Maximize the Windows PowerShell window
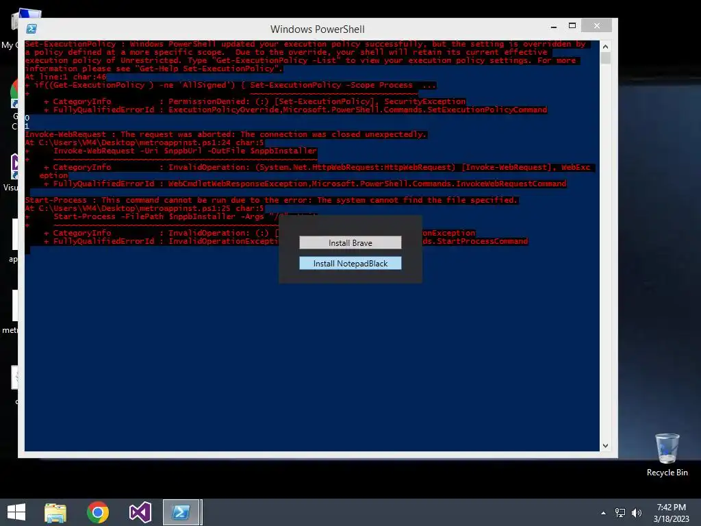 pyautogui.click(x=572, y=26)
